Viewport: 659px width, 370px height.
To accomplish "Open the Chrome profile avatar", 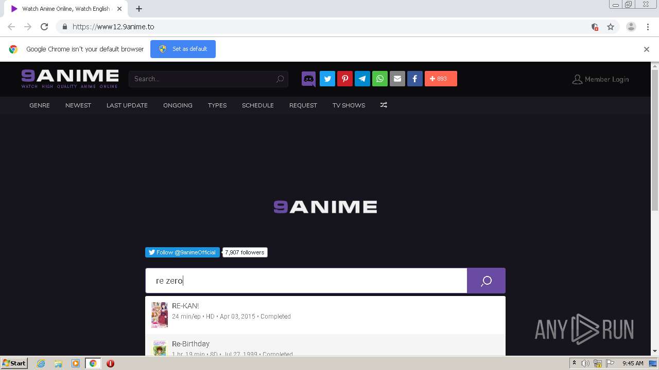I will pos(631,27).
